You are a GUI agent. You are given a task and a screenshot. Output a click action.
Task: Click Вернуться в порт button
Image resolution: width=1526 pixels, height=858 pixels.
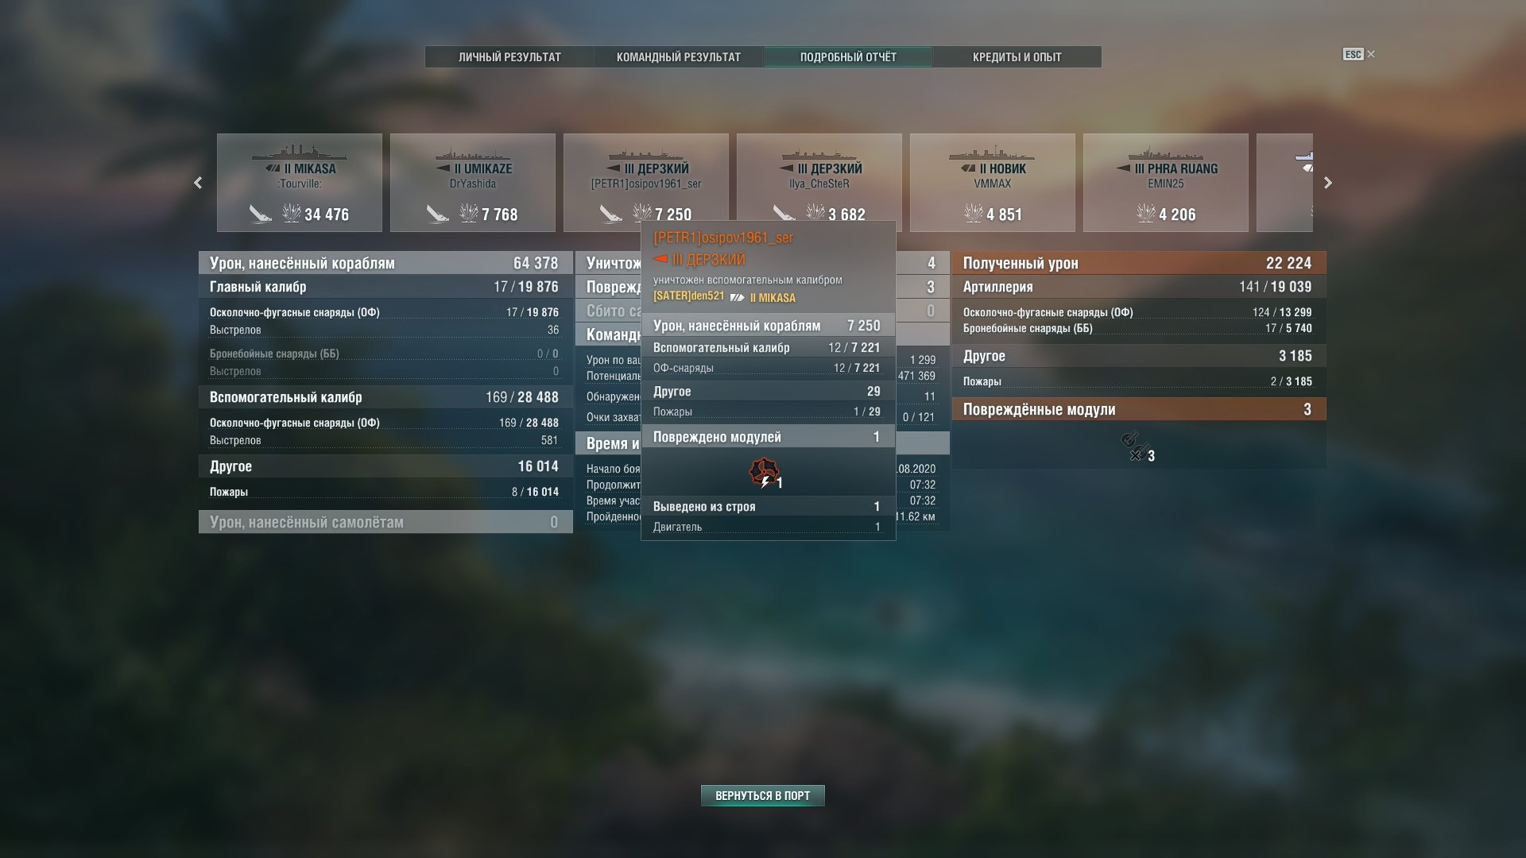763,795
